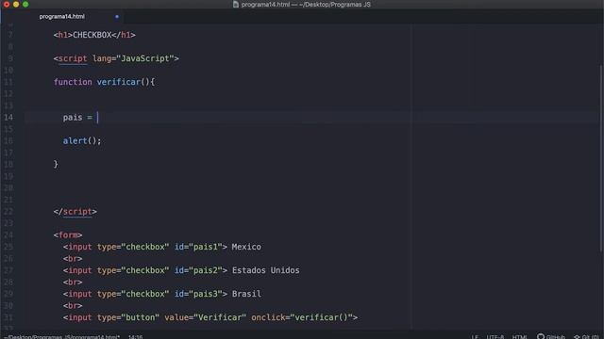Click the closing '</script>' tag
This screenshot has height=339, width=604.
click(75, 211)
